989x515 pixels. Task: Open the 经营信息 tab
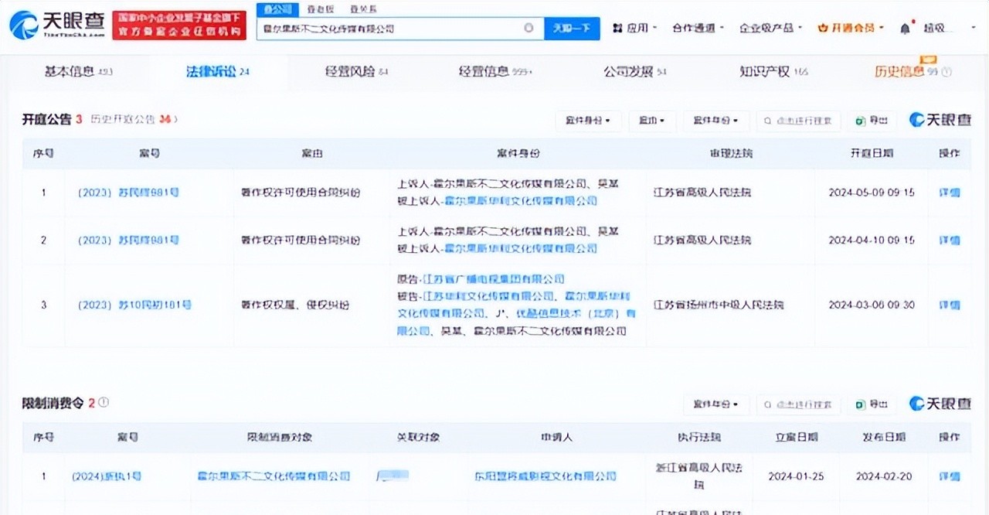click(x=495, y=72)
